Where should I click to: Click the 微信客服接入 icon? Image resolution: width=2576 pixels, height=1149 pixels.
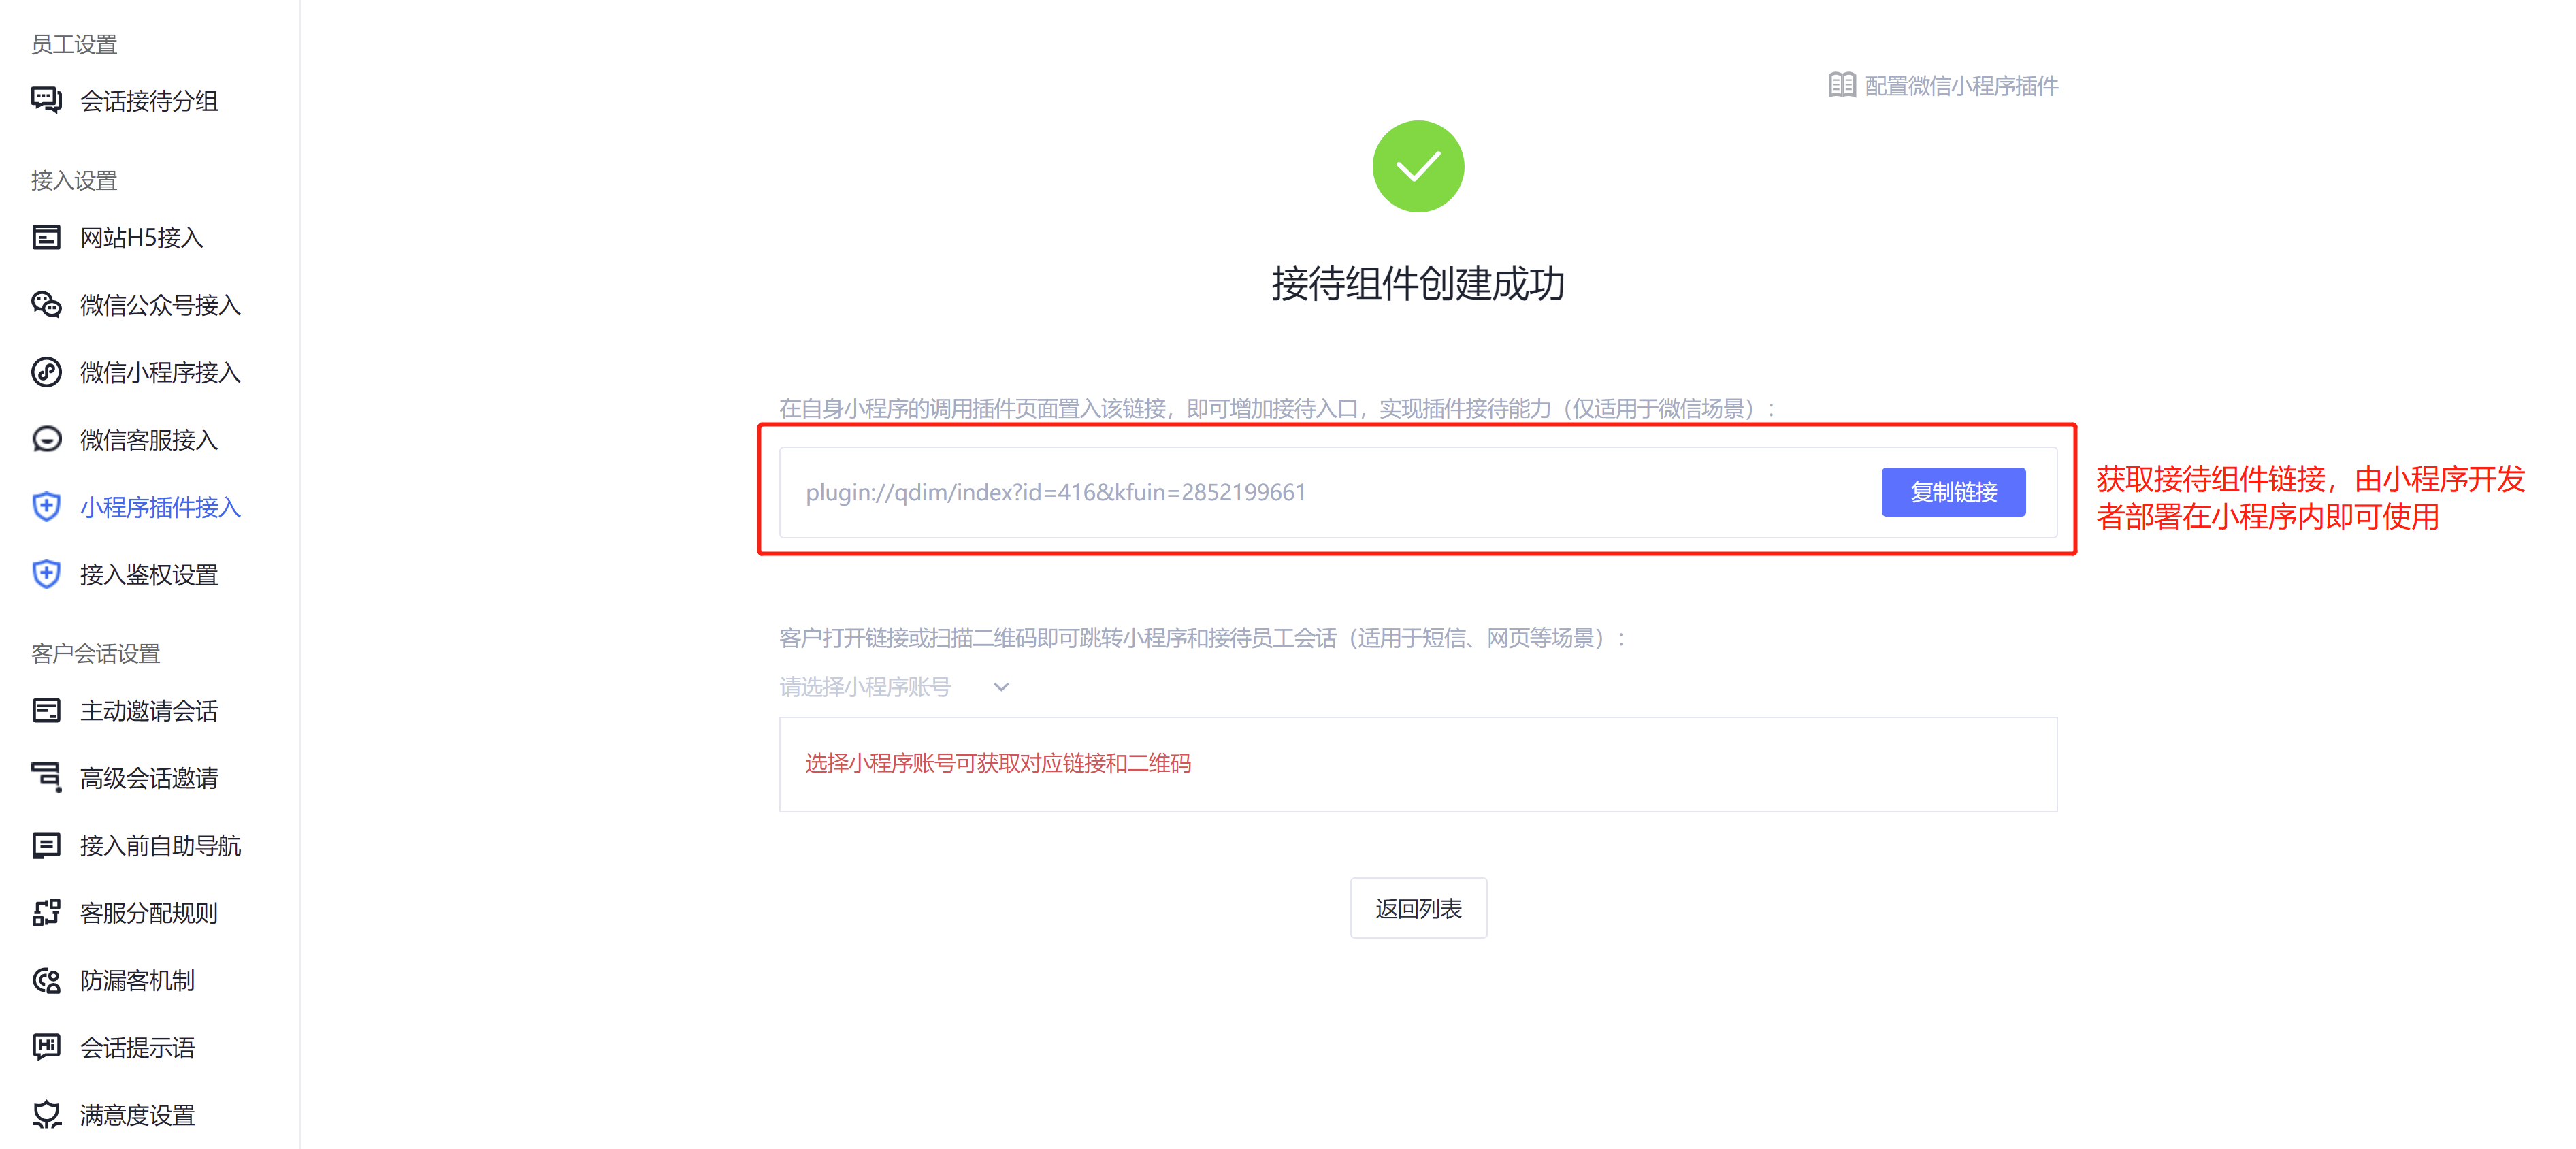[x=46, y=439]
